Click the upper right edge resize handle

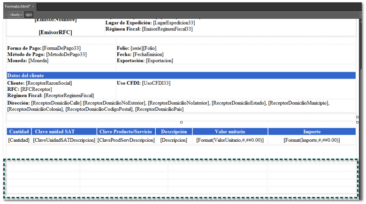[x=358, y=117]
